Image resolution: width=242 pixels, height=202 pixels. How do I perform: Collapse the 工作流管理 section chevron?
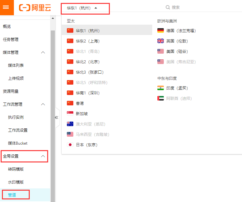(x=43, y=104)
